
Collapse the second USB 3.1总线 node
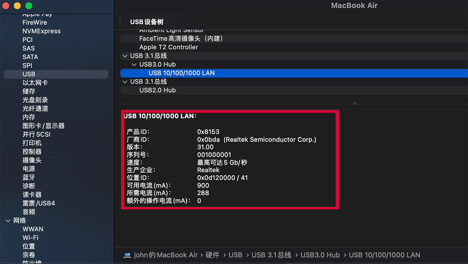pos(125,82)
